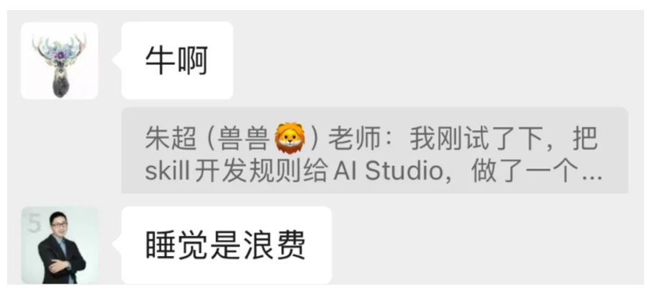Click the character 牛 in first bubble
Viewport: 647px width, 294px height.
pyautogui.click(x=160, y=61)
